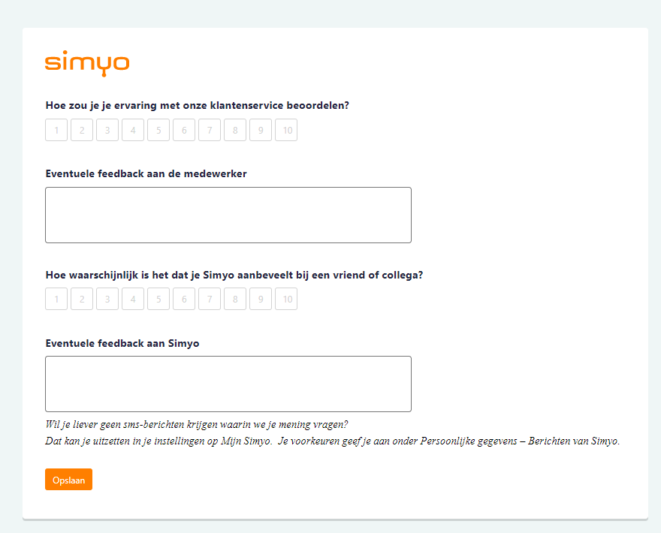661x533 pixels.
Task: Focus the feedback aan Simyo textbox
Action: [x=228, y=384]
